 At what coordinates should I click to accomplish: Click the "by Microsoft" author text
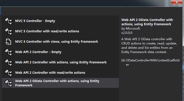click(130, 29)
